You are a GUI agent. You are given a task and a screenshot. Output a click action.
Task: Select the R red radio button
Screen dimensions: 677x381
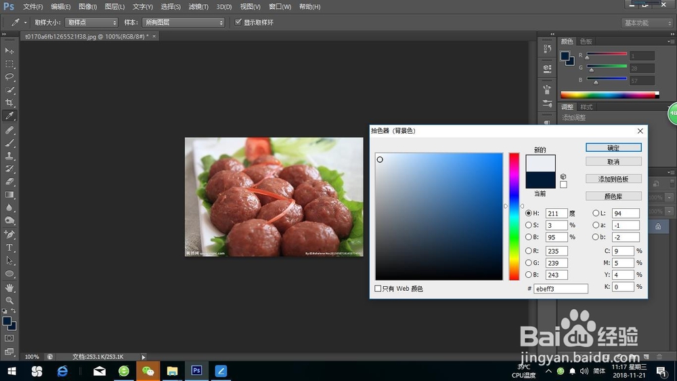coord(529,250)
